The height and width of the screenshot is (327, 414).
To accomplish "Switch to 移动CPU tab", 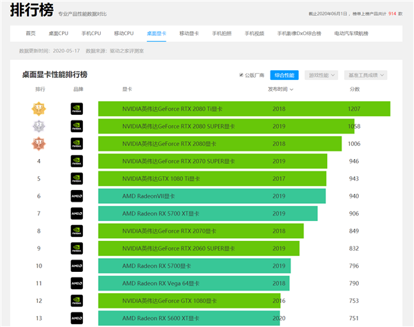I will [x=124, y=34].
